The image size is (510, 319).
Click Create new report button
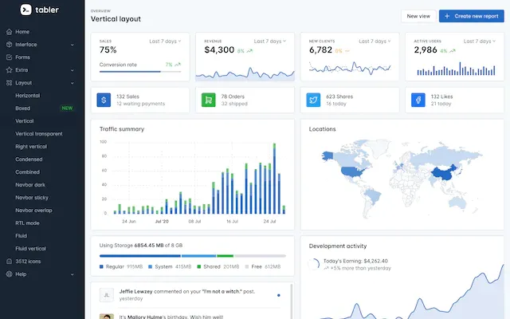tap(471, 16)
